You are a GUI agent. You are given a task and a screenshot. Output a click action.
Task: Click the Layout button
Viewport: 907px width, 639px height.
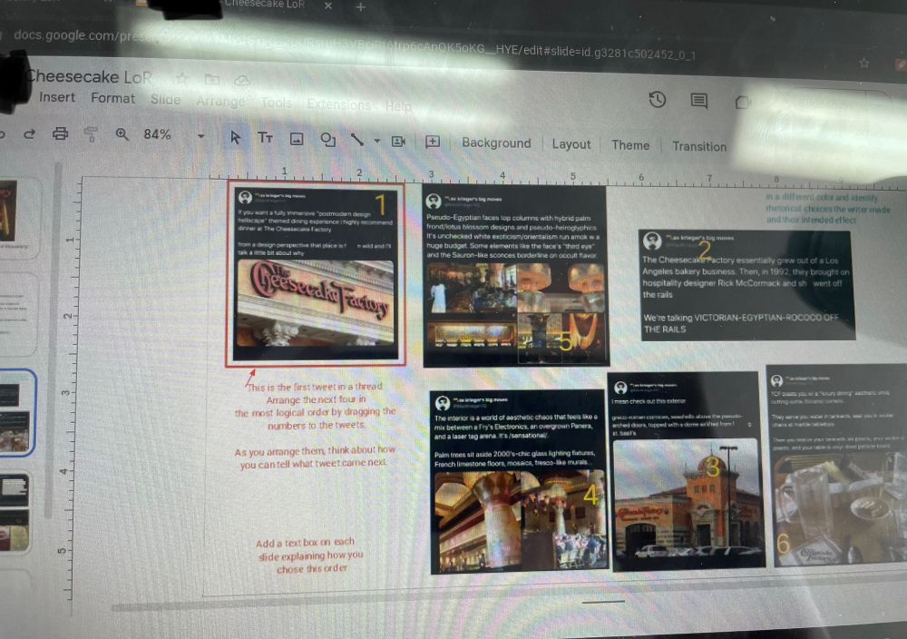[x=571, y=144]
